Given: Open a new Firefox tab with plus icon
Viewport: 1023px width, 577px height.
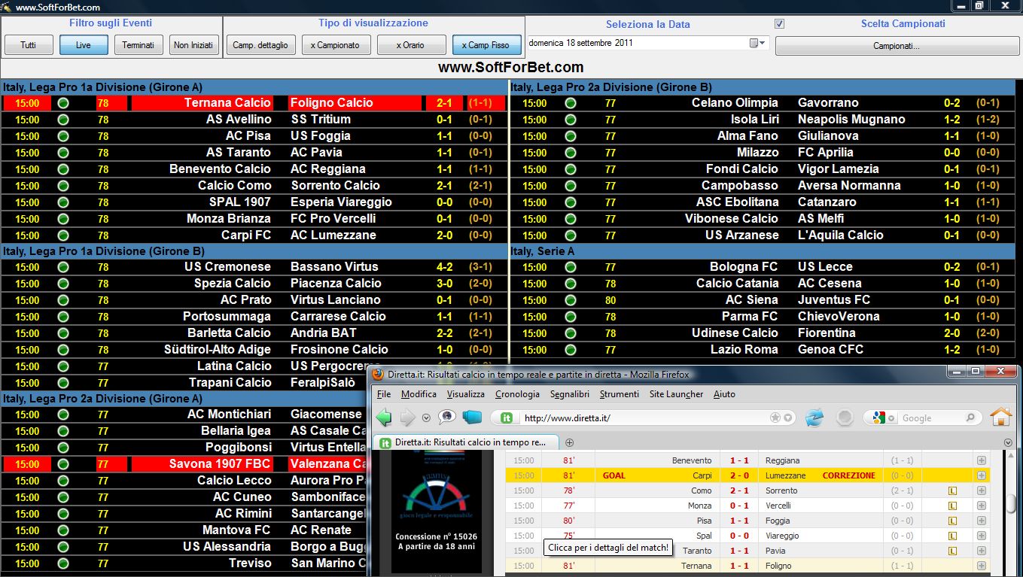Looking at the screenshot, I should coord(569,442).
